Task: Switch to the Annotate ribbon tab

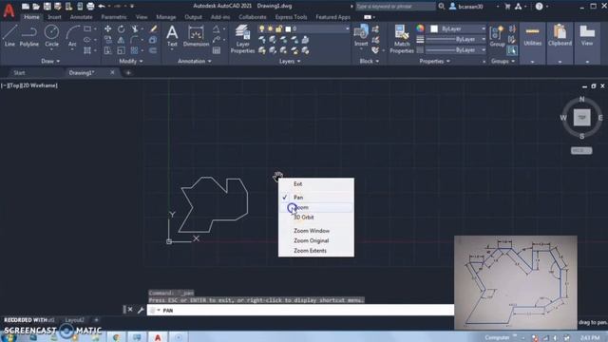Action: coord(81,17)
